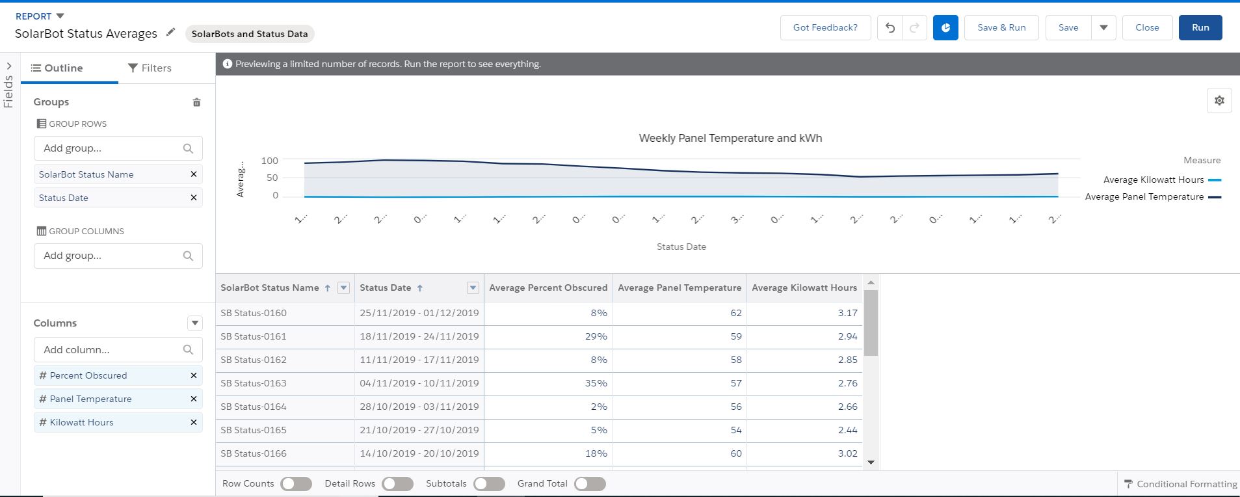This screenshot has width=1240, height=497.
Task: Click Average Kilowatt Hours legend swatch
Action: coord(1215,180)
